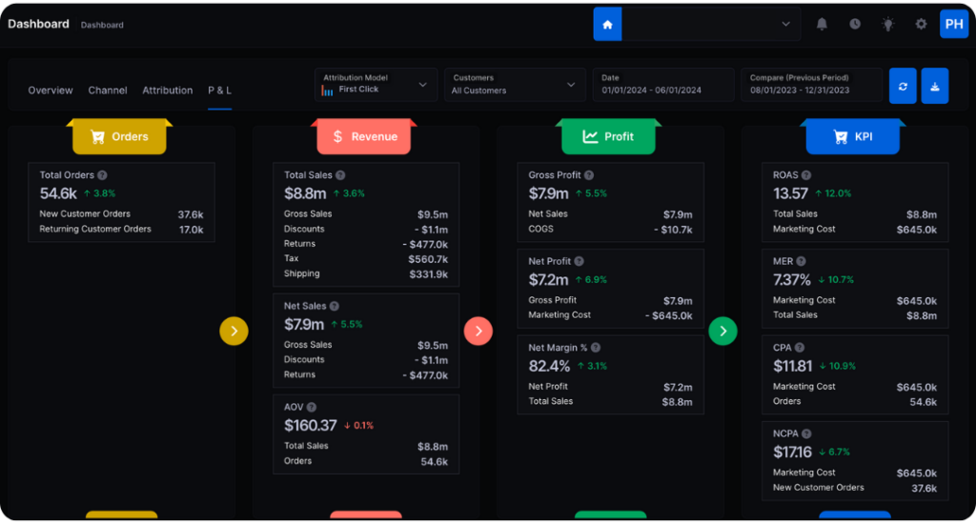Screen dimensions: 976x524
Task: Open the PH user profile avatar
Action: pyautogui.click(x=953, y=24)
